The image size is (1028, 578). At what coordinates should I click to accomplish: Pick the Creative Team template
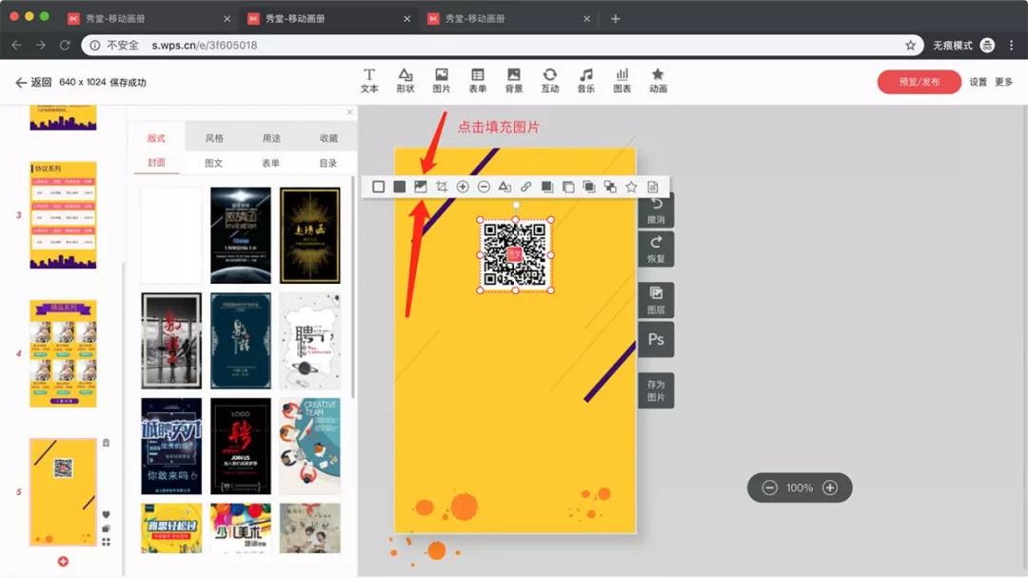[310, 447]
